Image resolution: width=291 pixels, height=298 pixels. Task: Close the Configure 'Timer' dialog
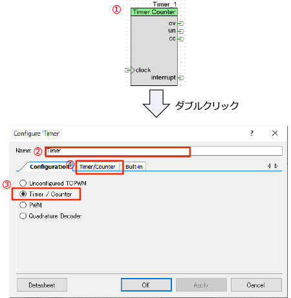(x=275, y=133)
